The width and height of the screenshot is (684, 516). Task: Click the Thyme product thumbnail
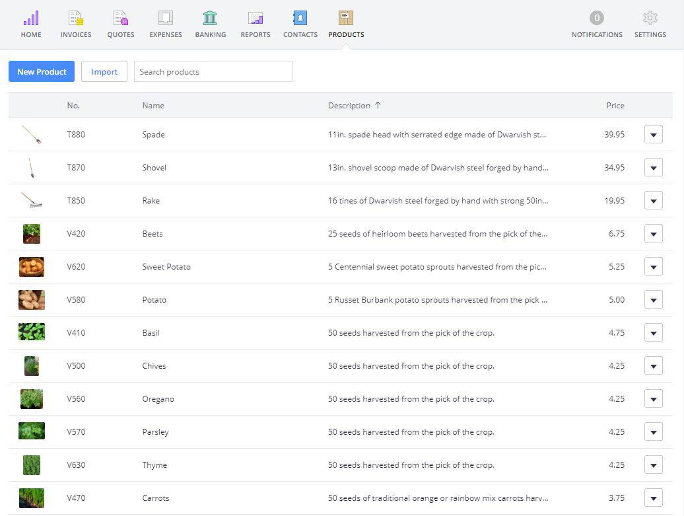(x=32, y=465)
